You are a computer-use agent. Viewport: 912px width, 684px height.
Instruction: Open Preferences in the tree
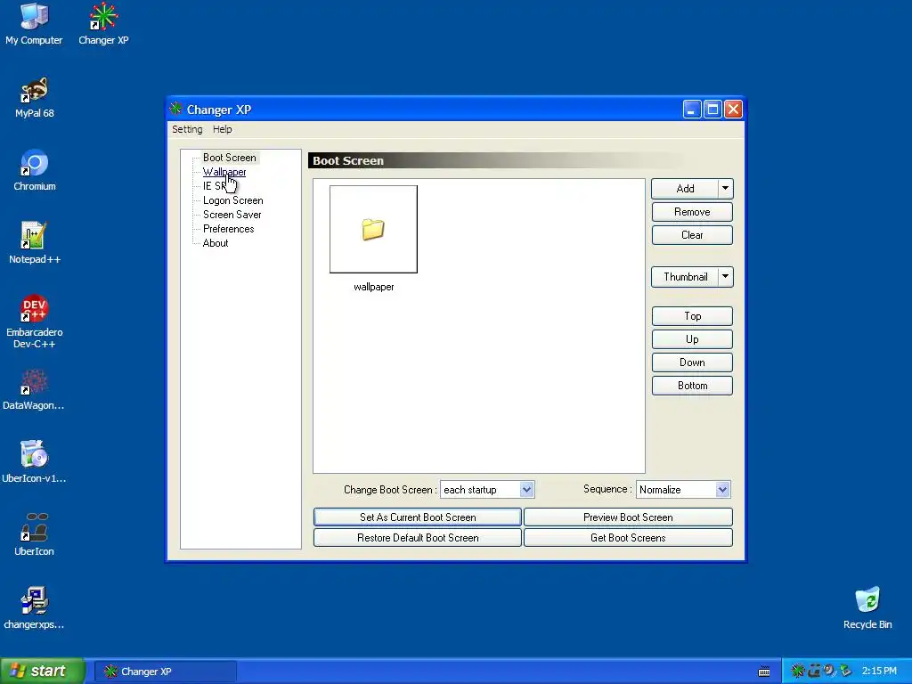(229, 229)
